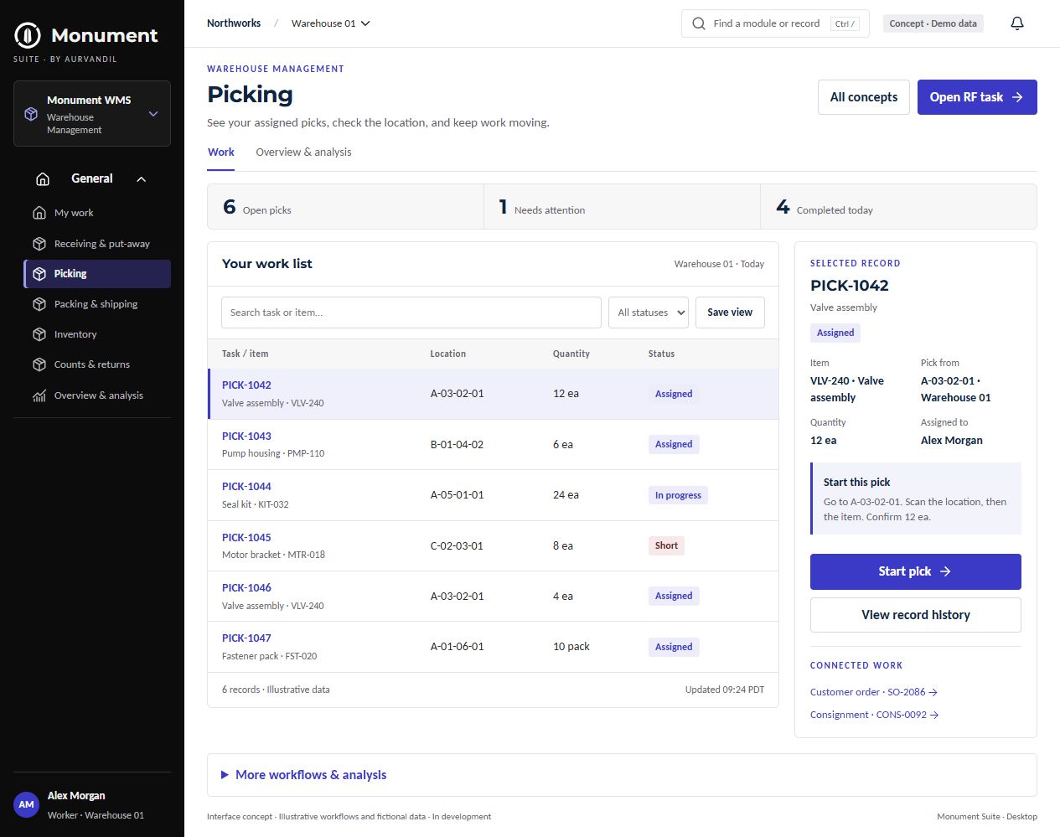
Task: Click the Picking box icon
Action: pyautogui.click(x=39, y=274)
